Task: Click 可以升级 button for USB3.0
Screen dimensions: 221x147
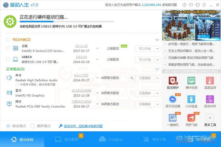Action: click(x=145, y=60)
